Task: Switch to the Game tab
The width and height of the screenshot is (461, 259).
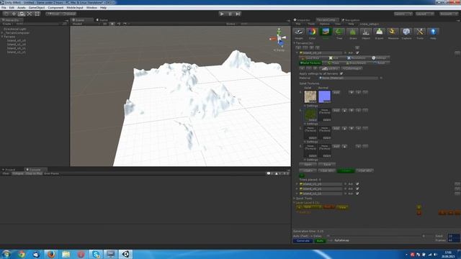Action: pyautogui.click(x=102, y=20)
